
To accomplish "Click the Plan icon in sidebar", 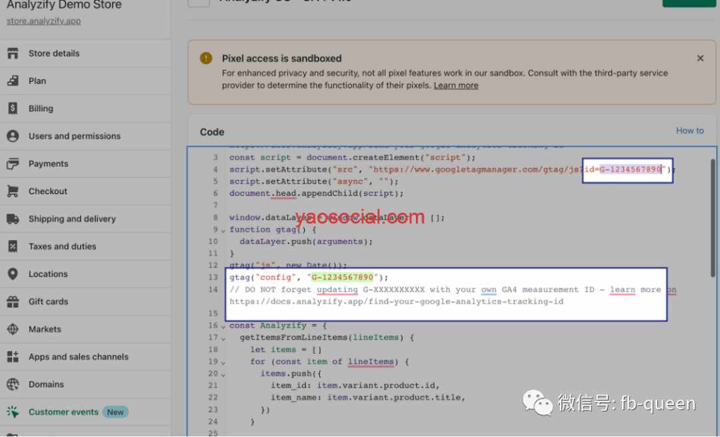I will (x=13, y=81).
